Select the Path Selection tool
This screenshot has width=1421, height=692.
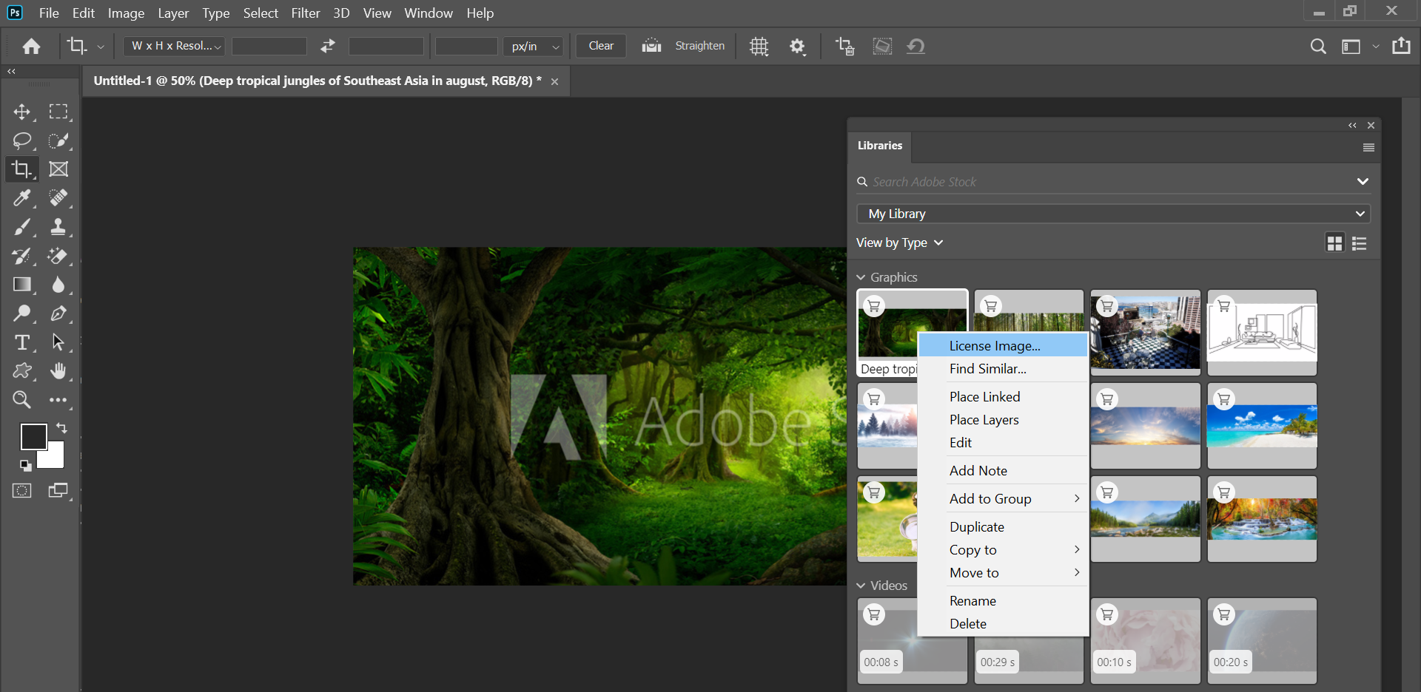(58, 342)
